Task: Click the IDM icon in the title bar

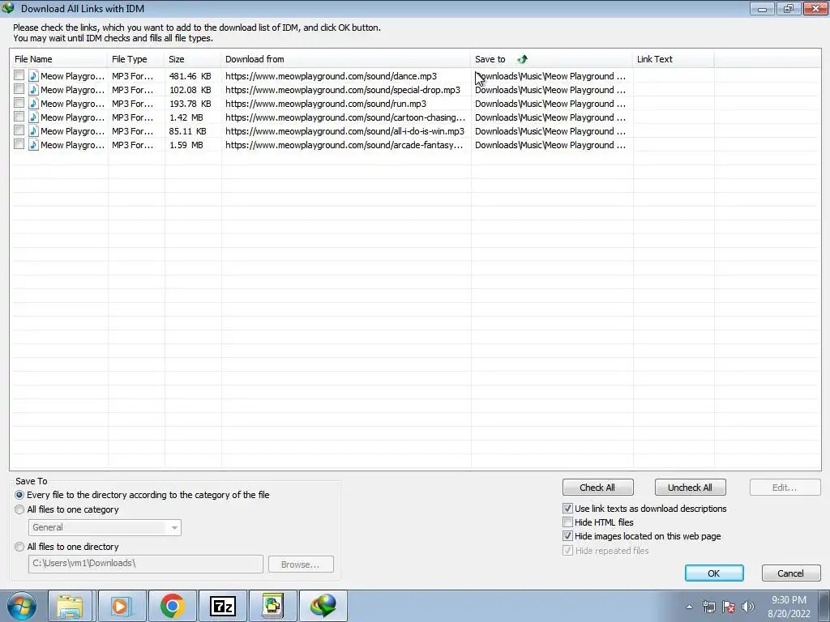Action: click(x=8, y=8)
